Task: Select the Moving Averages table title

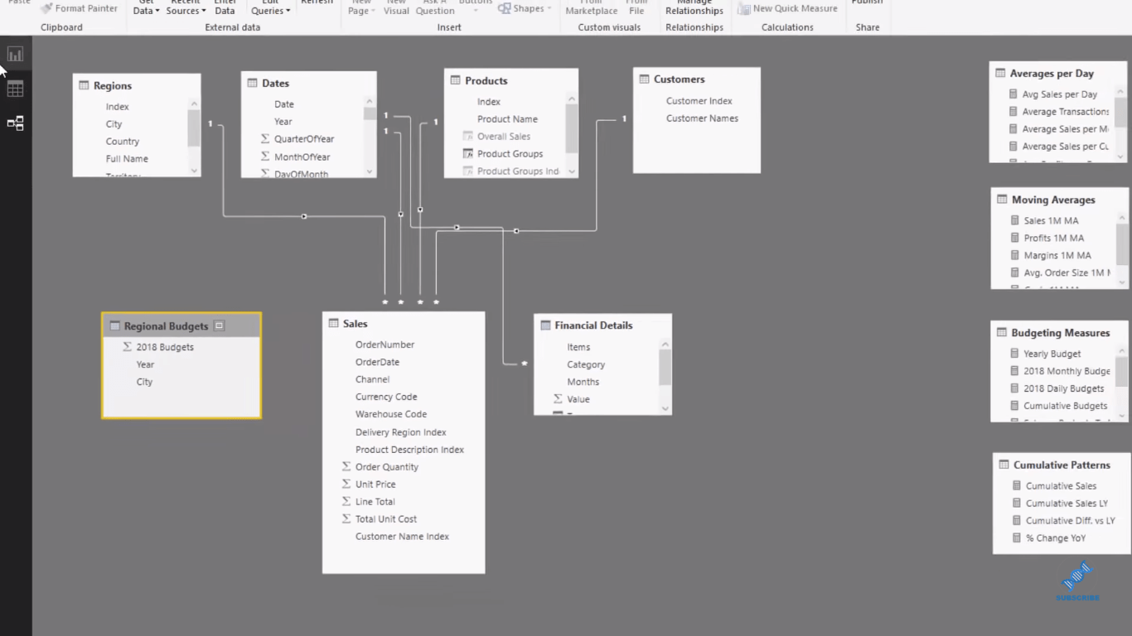Action: click(x=1053, y=200)
